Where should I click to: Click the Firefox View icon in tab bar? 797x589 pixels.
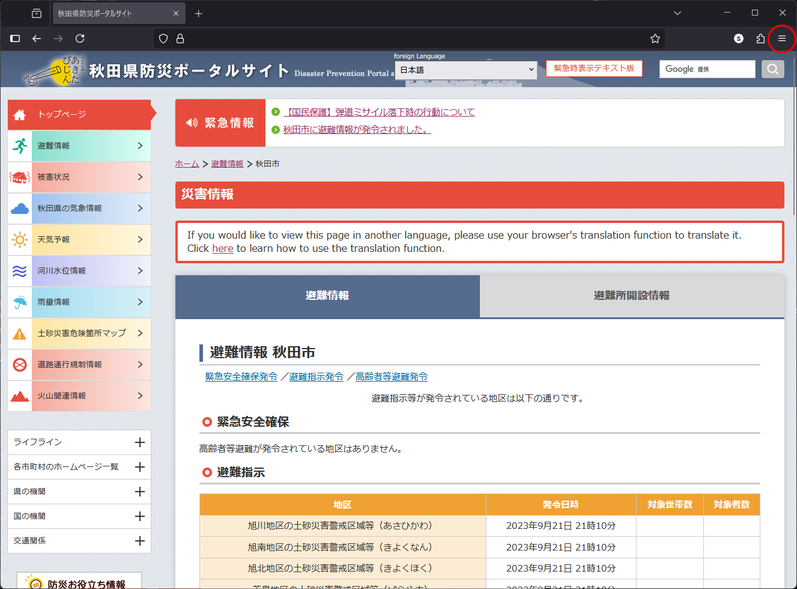[37, 13]
